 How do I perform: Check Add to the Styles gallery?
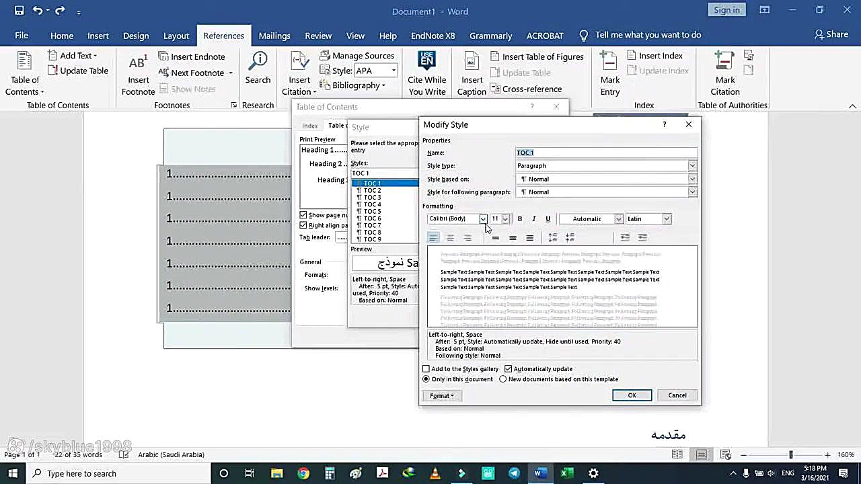click(x=426, y=369)
